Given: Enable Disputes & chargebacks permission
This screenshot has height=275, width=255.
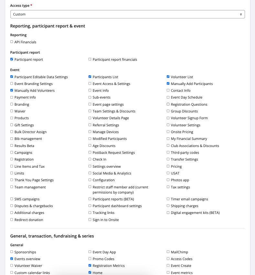Looking at the screenshot, I should [x=12, y=206].
